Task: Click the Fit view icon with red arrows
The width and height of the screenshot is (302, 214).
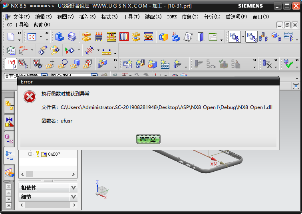Action: pos(32,37)
